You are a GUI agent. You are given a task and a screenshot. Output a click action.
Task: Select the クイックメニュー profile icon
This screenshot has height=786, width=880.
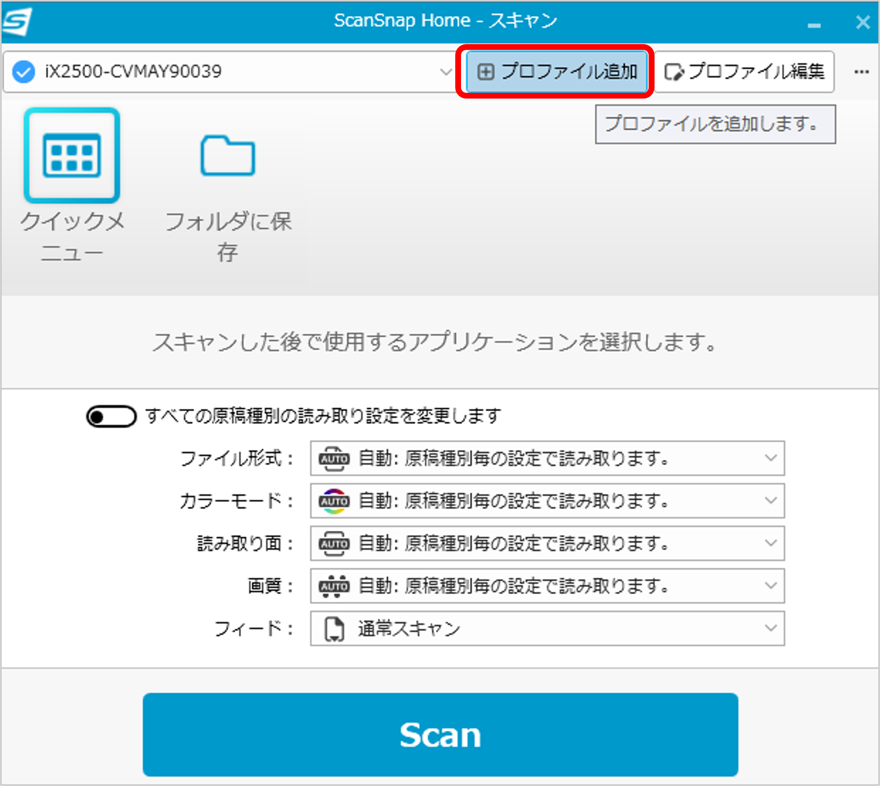point(72,155)
